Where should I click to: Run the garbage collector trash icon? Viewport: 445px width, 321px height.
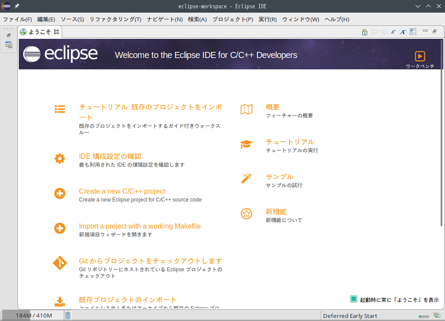point(68,315)
